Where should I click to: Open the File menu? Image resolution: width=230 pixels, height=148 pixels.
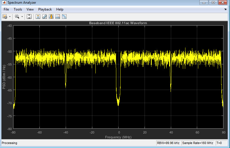click(x=6, y=9)
